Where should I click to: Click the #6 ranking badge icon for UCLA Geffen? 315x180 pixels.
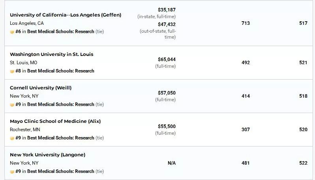12,32
